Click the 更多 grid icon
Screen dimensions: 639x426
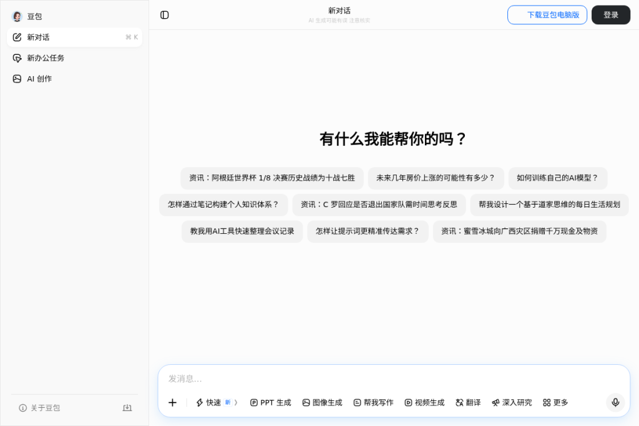coord(547,402)
